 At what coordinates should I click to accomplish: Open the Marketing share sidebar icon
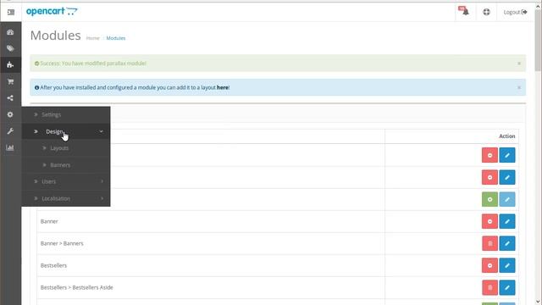(10, 98)
